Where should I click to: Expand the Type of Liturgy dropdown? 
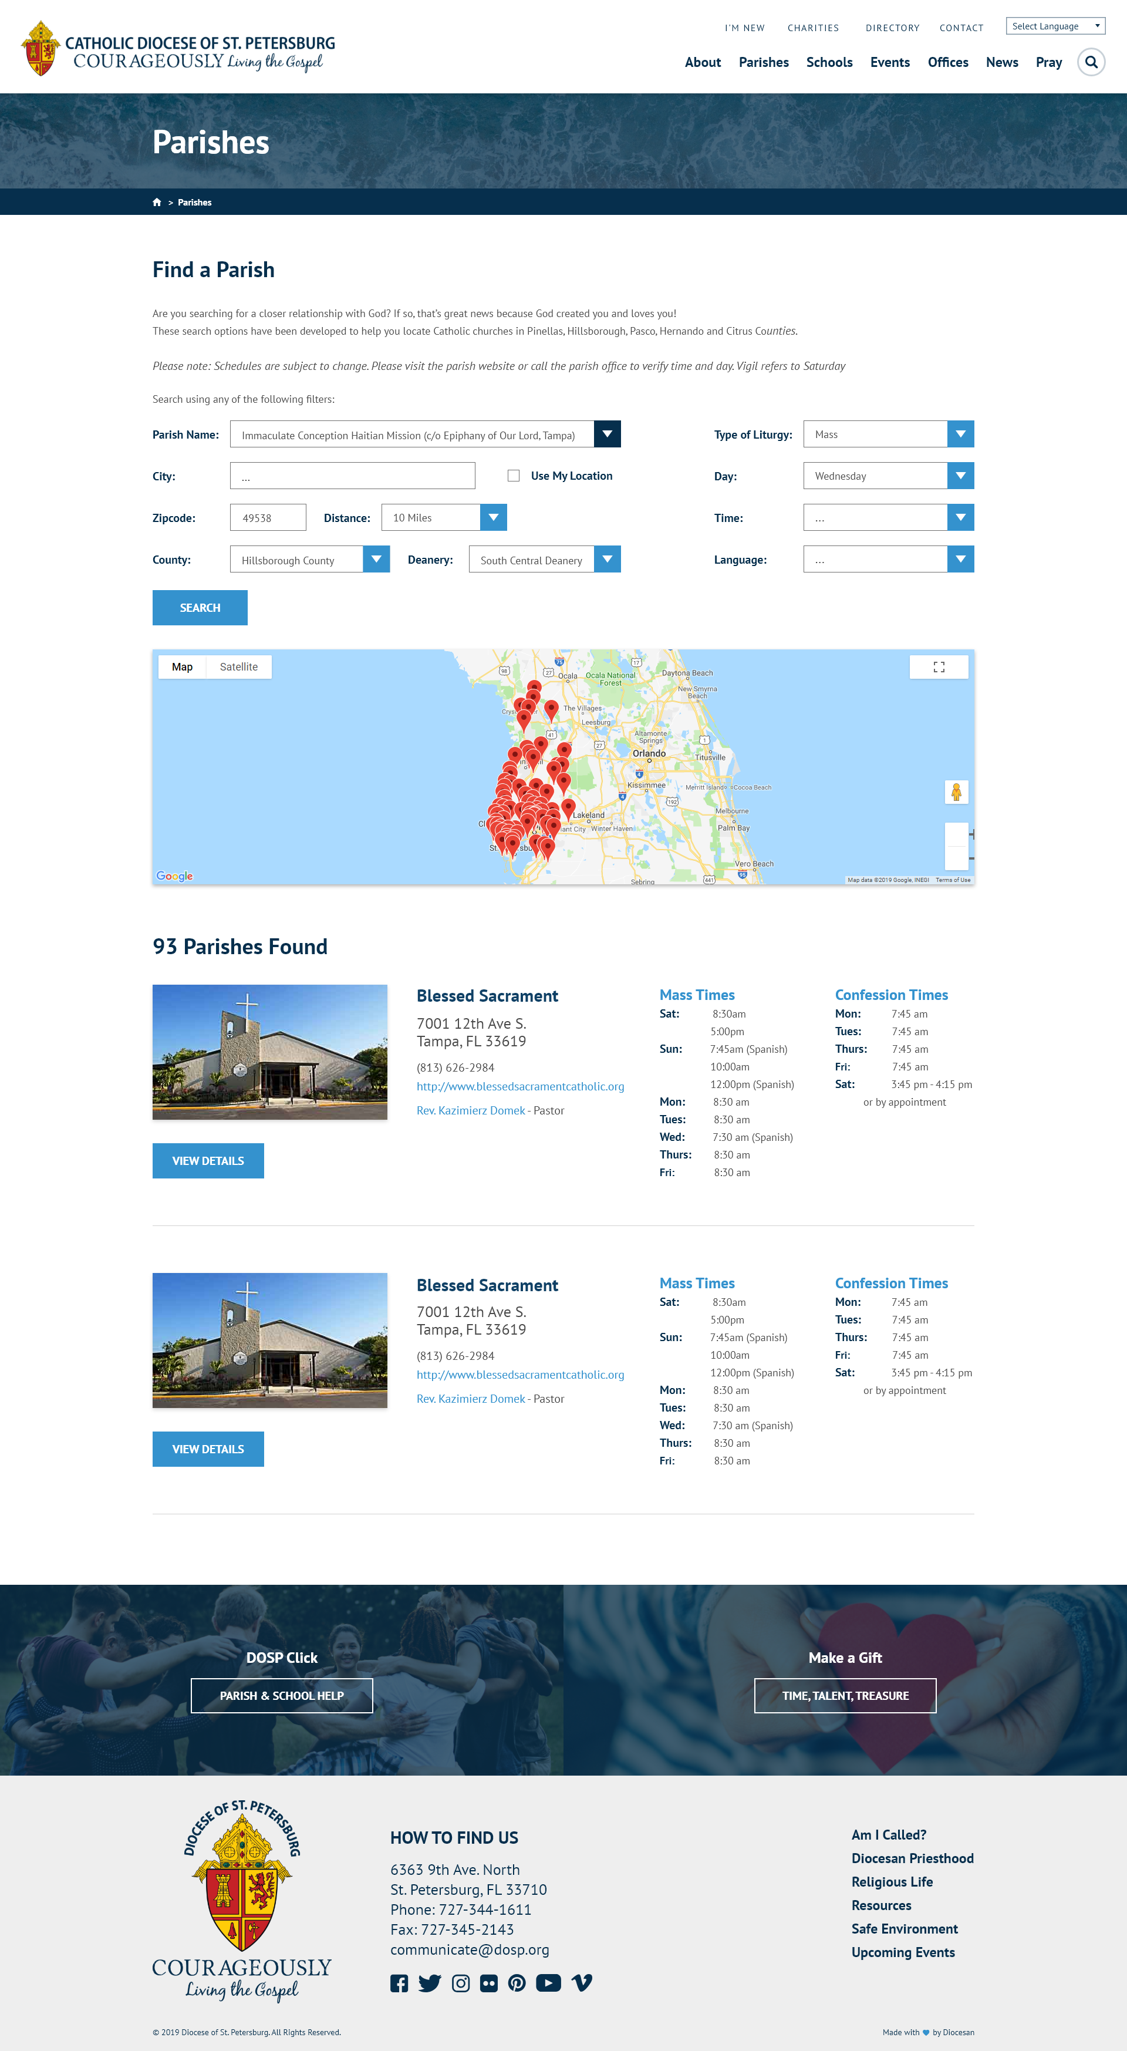[888, 435]
